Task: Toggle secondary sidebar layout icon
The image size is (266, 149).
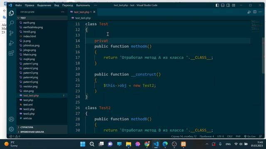Action: (x=228, y=5)
